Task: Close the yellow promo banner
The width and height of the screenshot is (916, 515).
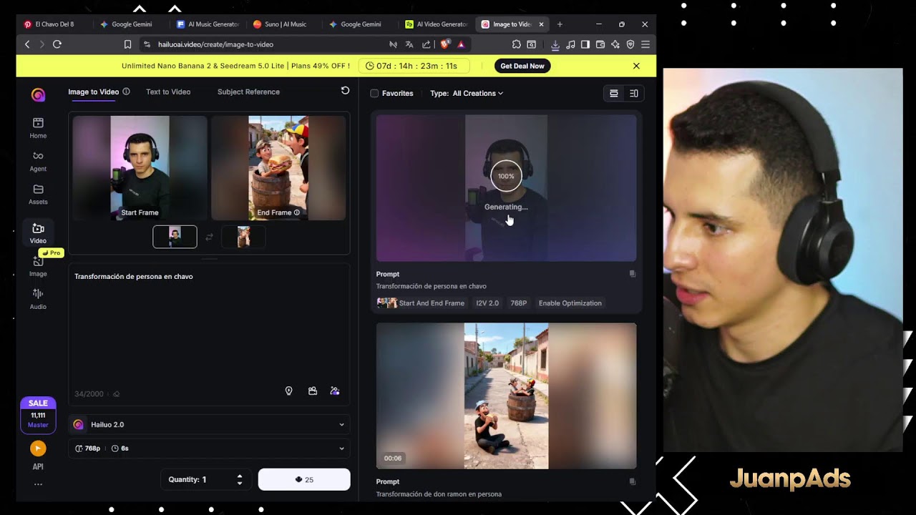Action: 636,66
